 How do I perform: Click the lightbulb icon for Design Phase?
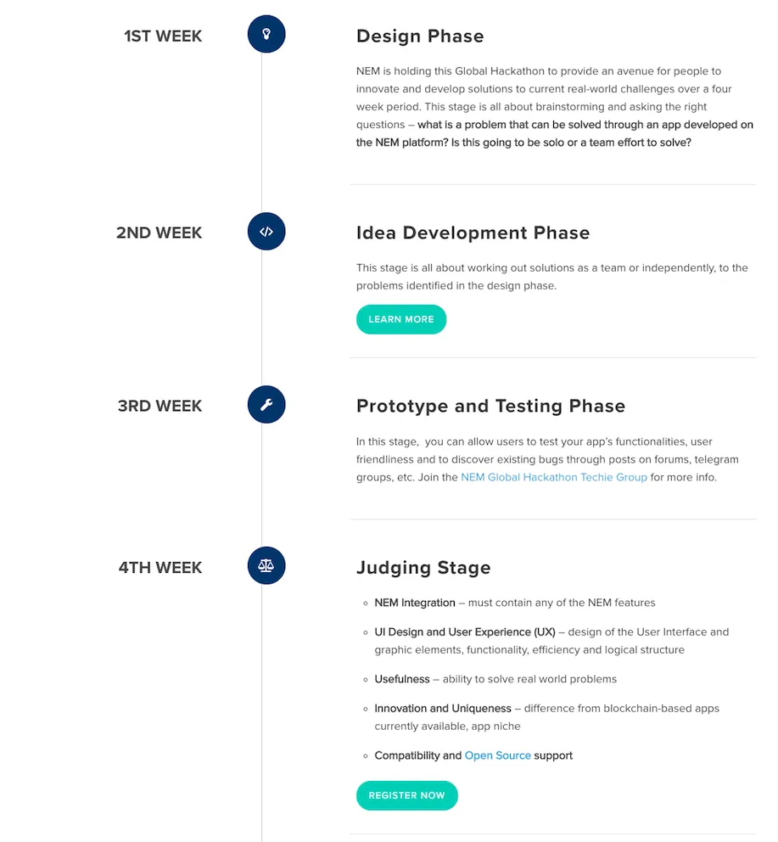pyautogui.click(x=266, y=35)
